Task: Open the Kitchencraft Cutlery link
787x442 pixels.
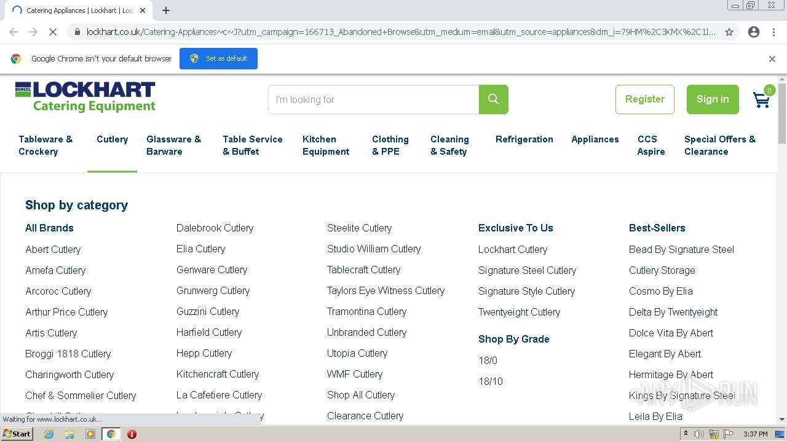Action: pyautogui.click(x=218, y=374)
